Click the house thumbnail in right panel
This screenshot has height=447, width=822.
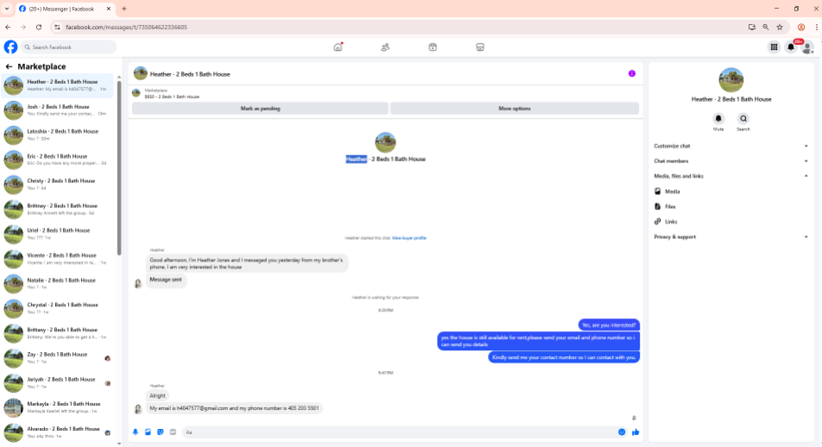730,79
